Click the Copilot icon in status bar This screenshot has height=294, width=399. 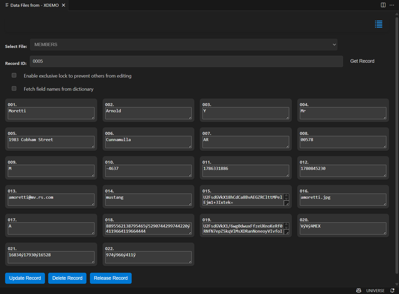tap(359, 290)
